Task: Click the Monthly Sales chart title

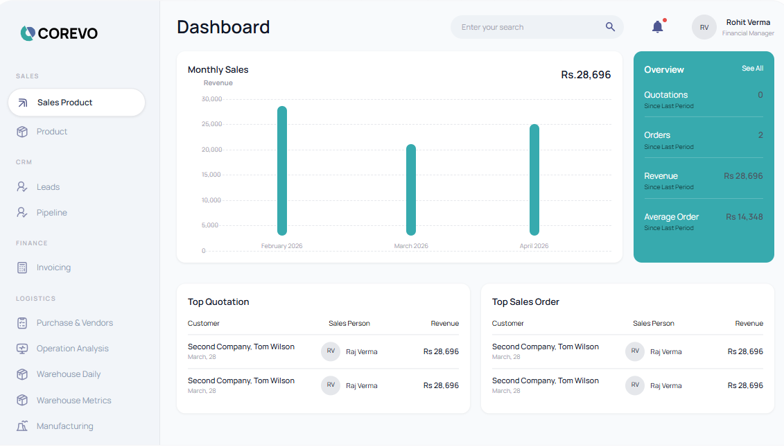Action: pyautogui.click(x=218, y=70)
